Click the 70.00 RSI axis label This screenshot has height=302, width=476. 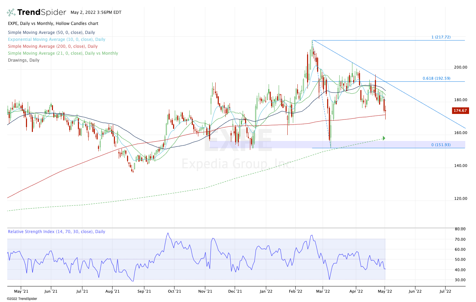(460, 239)
